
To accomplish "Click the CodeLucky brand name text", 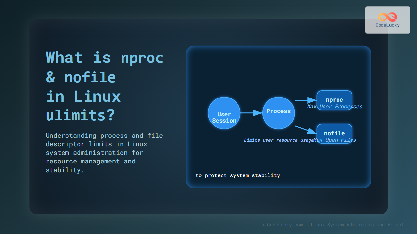I will coord(387,25).
